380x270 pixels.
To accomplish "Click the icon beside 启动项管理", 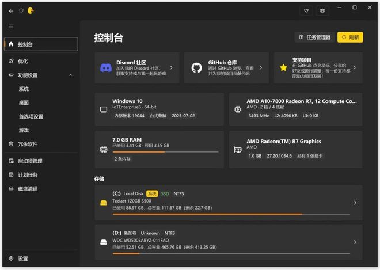I will click(x=11, y=161).
